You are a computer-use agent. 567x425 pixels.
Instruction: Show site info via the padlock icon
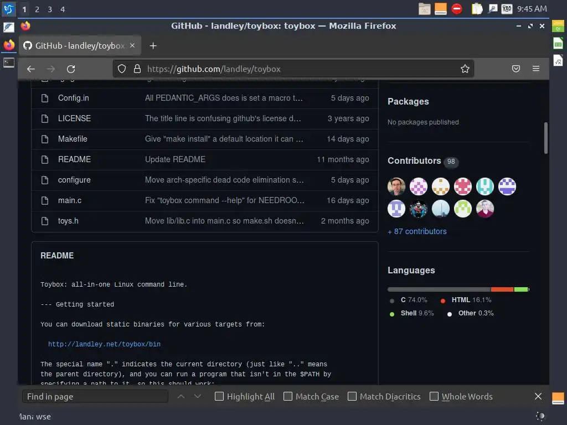pyautogui.click(x=137, y=69)
